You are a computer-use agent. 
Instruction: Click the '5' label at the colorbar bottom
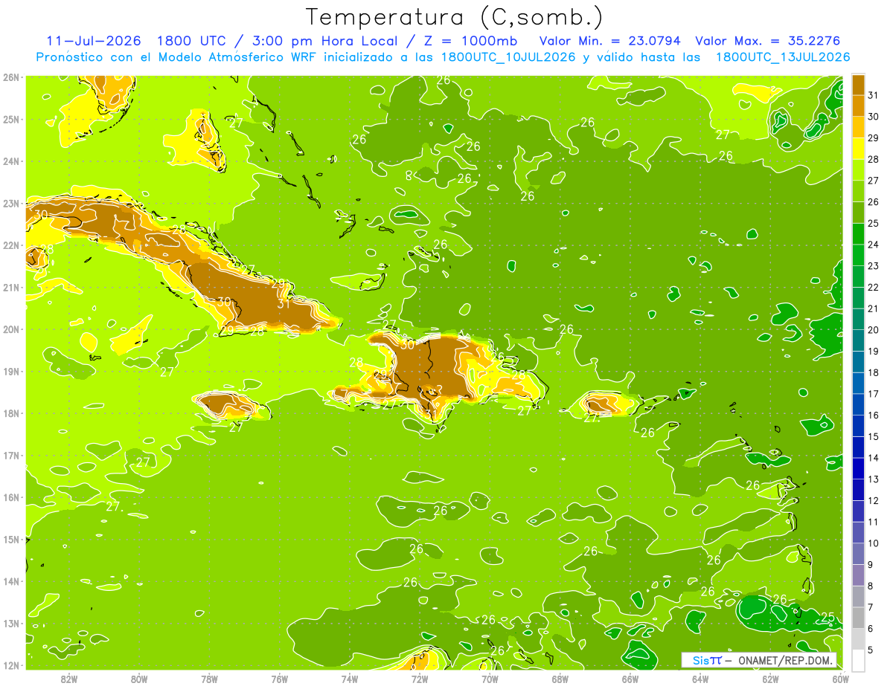point(871,650)
